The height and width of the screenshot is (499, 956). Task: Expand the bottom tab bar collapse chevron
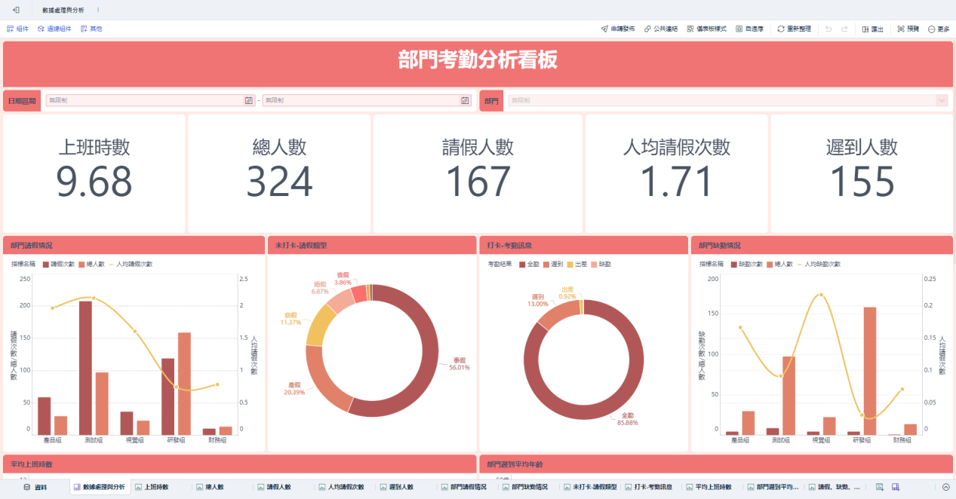945,488
